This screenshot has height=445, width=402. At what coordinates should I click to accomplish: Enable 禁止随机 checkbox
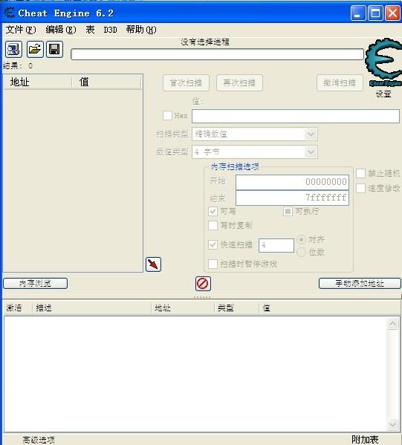360,173
